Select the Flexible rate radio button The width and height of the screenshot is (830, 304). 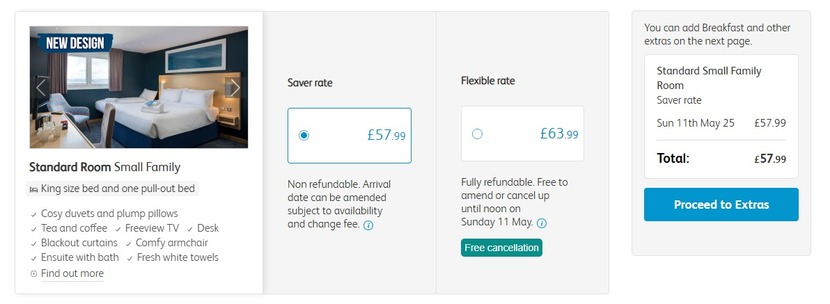pos(477,134)
